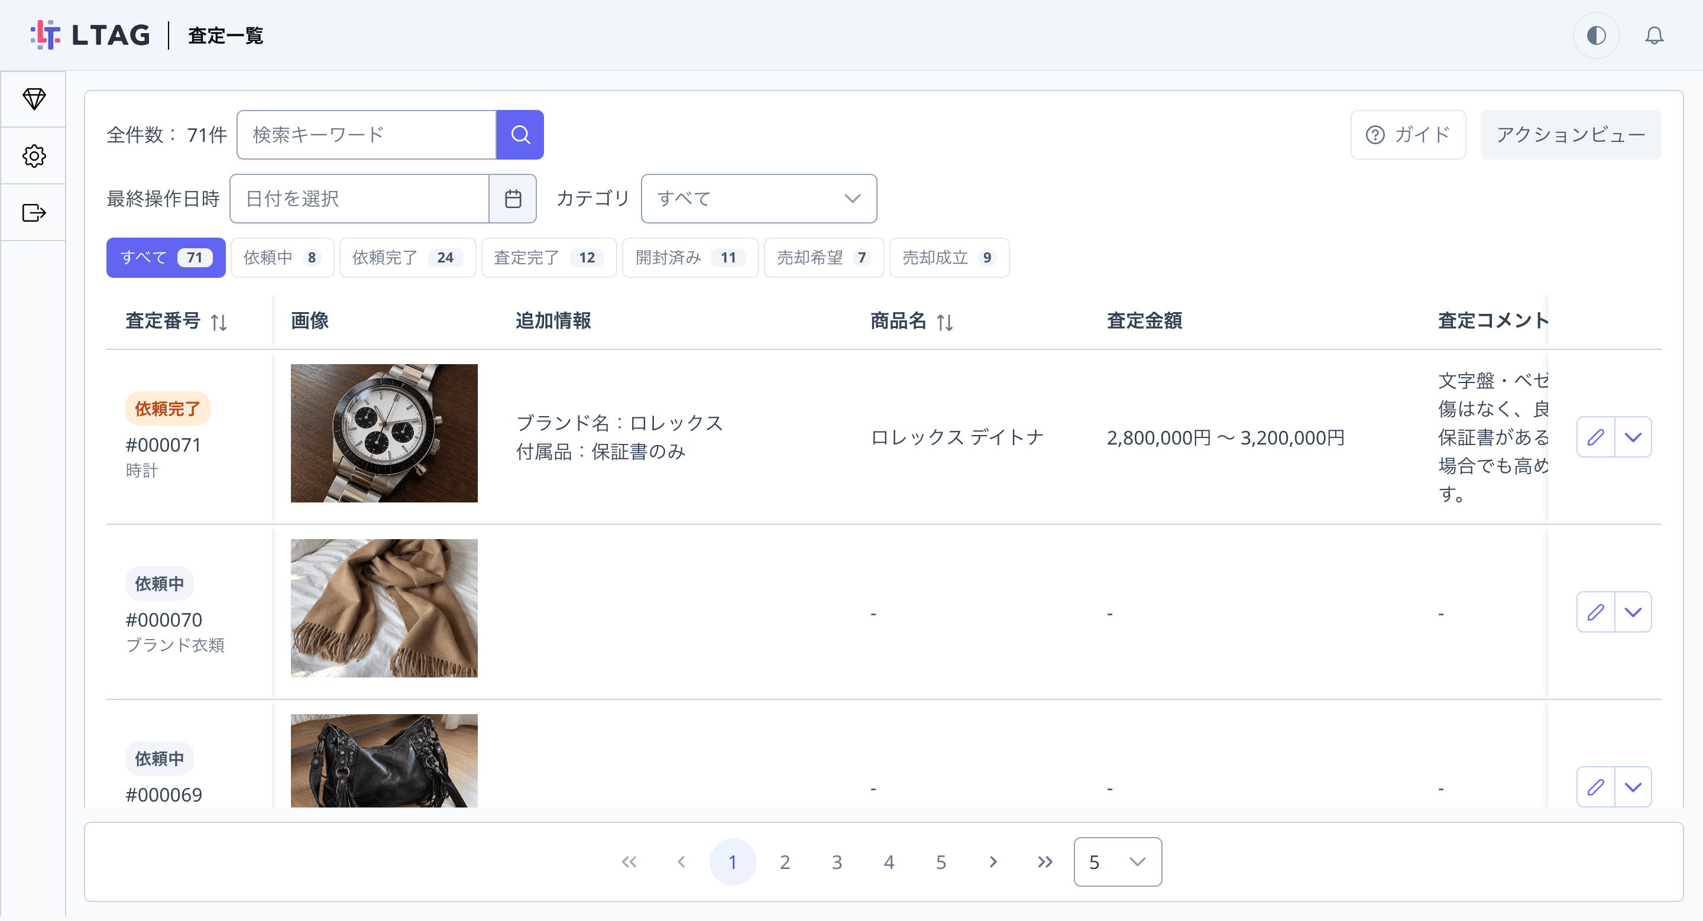The width and height of the screenshot is (1703, 921).
Task: Sort by 査定番号 column arrows
Action: click(219, 322)
